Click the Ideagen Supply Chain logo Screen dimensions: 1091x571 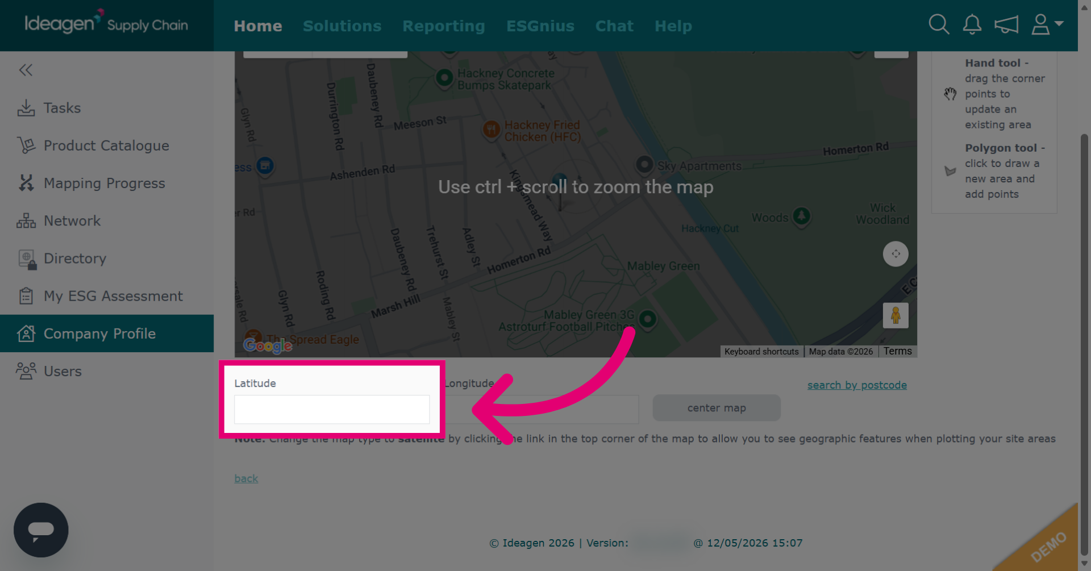(x=106, y=23)
